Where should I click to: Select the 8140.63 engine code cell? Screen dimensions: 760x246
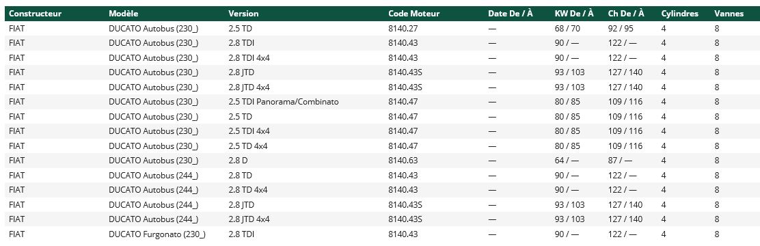pos(403,161)
